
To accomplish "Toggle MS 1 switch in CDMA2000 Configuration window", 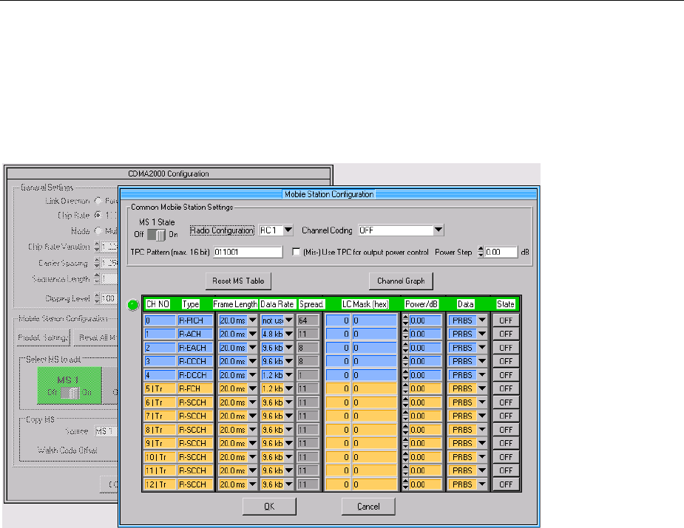I will (70, 393).
